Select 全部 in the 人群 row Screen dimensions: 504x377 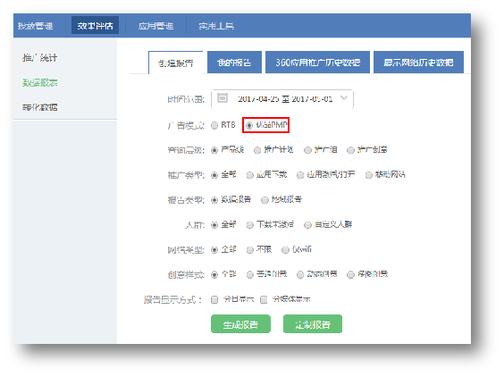214,225
